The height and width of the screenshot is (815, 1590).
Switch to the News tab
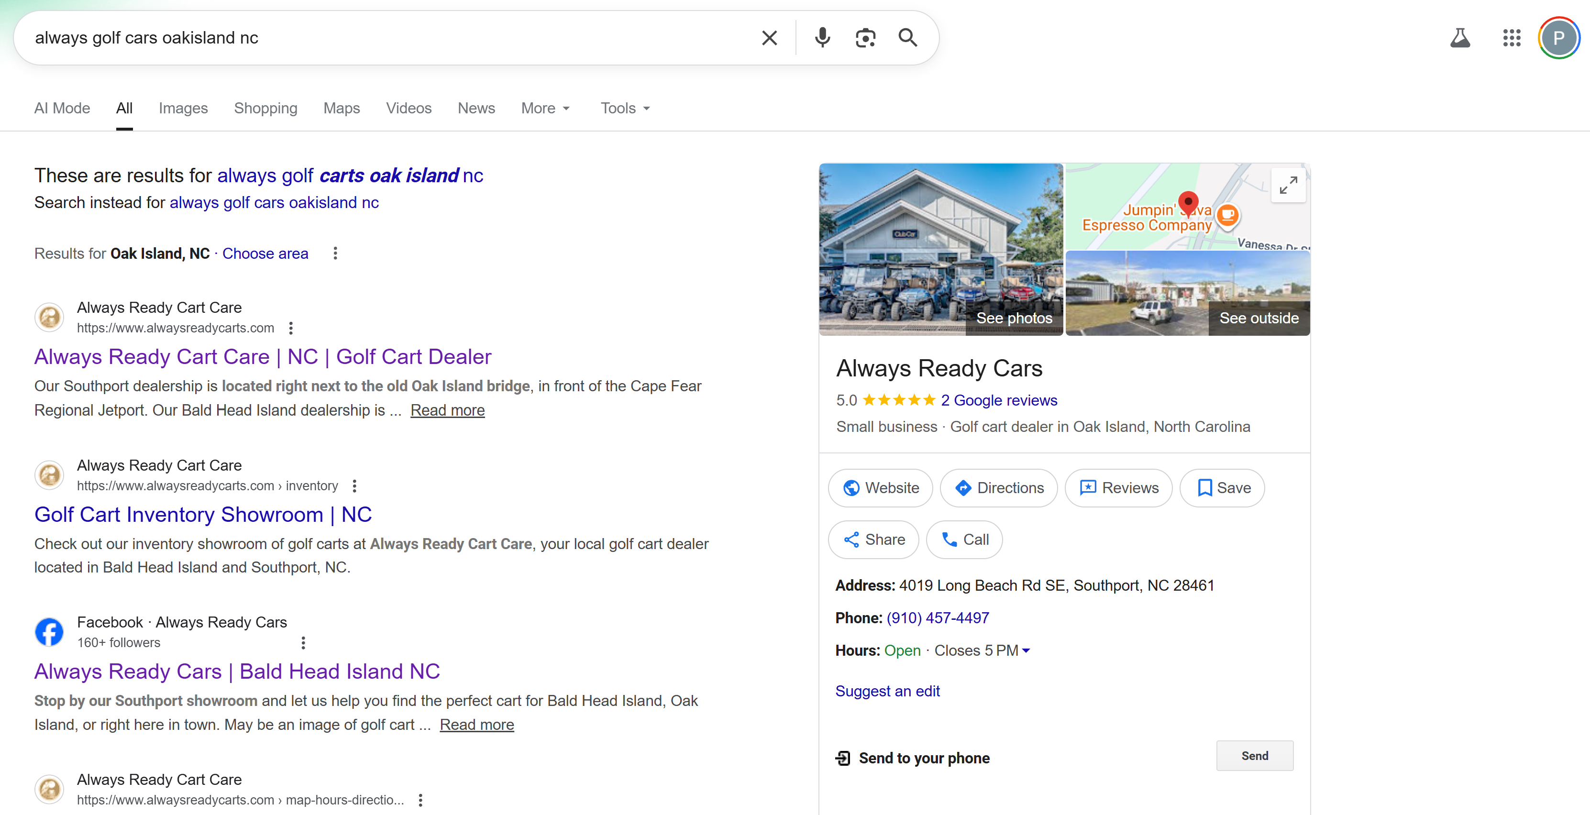[476, 108]
